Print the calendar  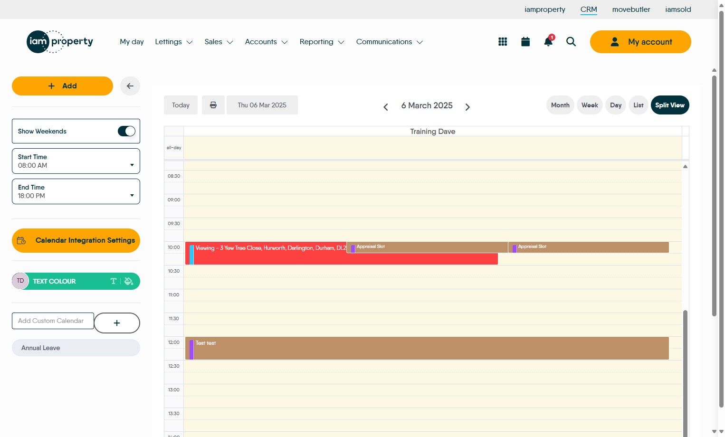[x=213, y=105]
